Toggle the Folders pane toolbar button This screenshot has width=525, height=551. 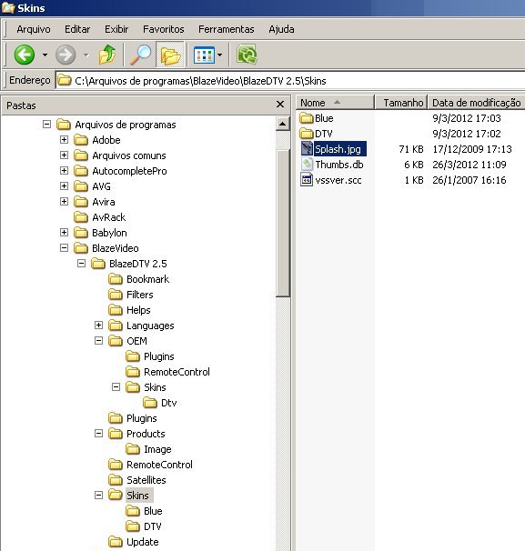click(170, 55)
